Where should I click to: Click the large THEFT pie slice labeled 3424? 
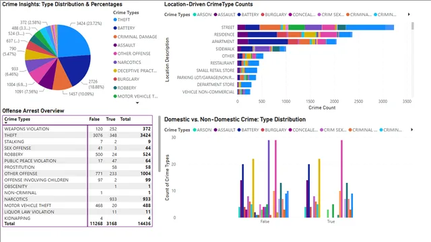[73, 41]
